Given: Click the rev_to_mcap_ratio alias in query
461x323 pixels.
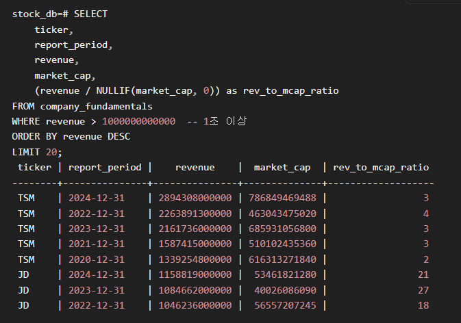Looking at the screenshot, I should (x=290, y=91).
